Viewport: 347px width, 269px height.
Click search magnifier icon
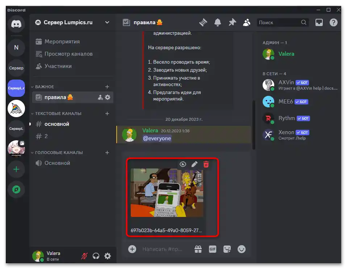[x=304, y=22]
